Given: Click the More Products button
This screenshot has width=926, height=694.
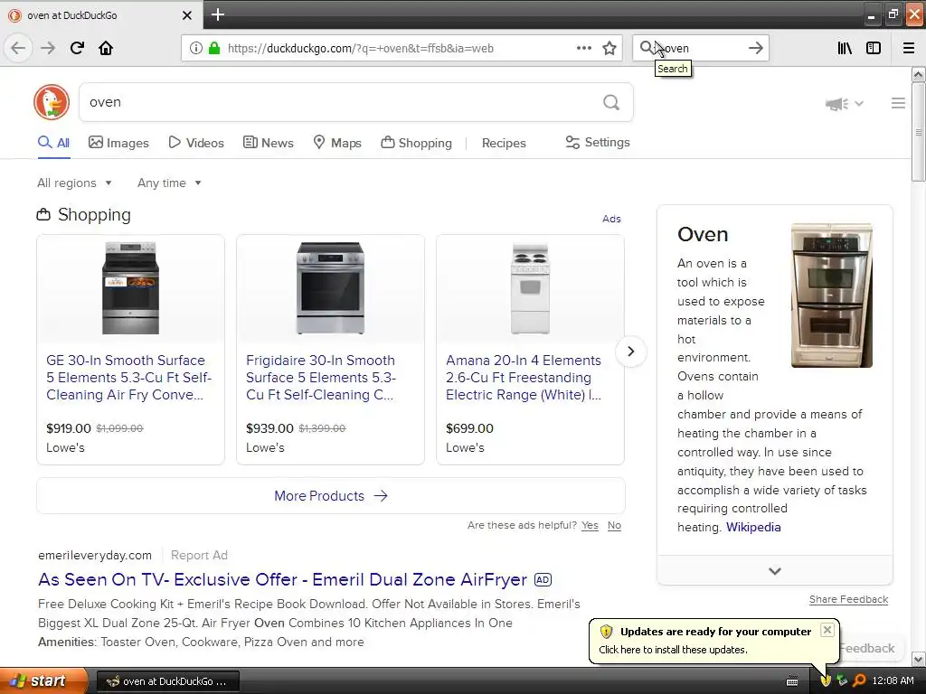Looking at the screenshot, I should point(331,496).
